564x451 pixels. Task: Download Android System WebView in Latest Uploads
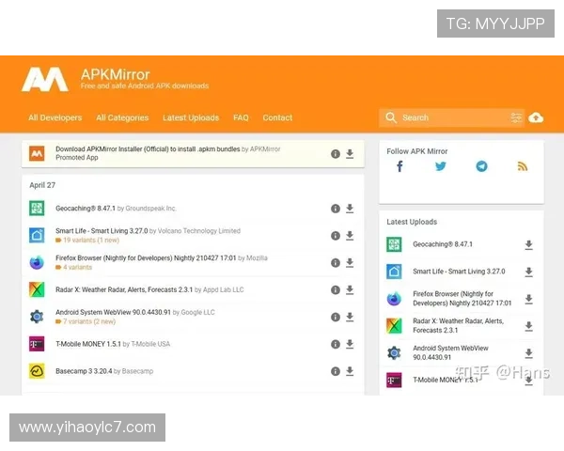click(x=528, y=353)
